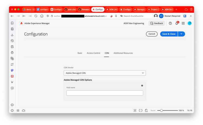The height and width of the screenshot is (125, 203).
Task: Open the AEM help menu
Action: [170, 23]
